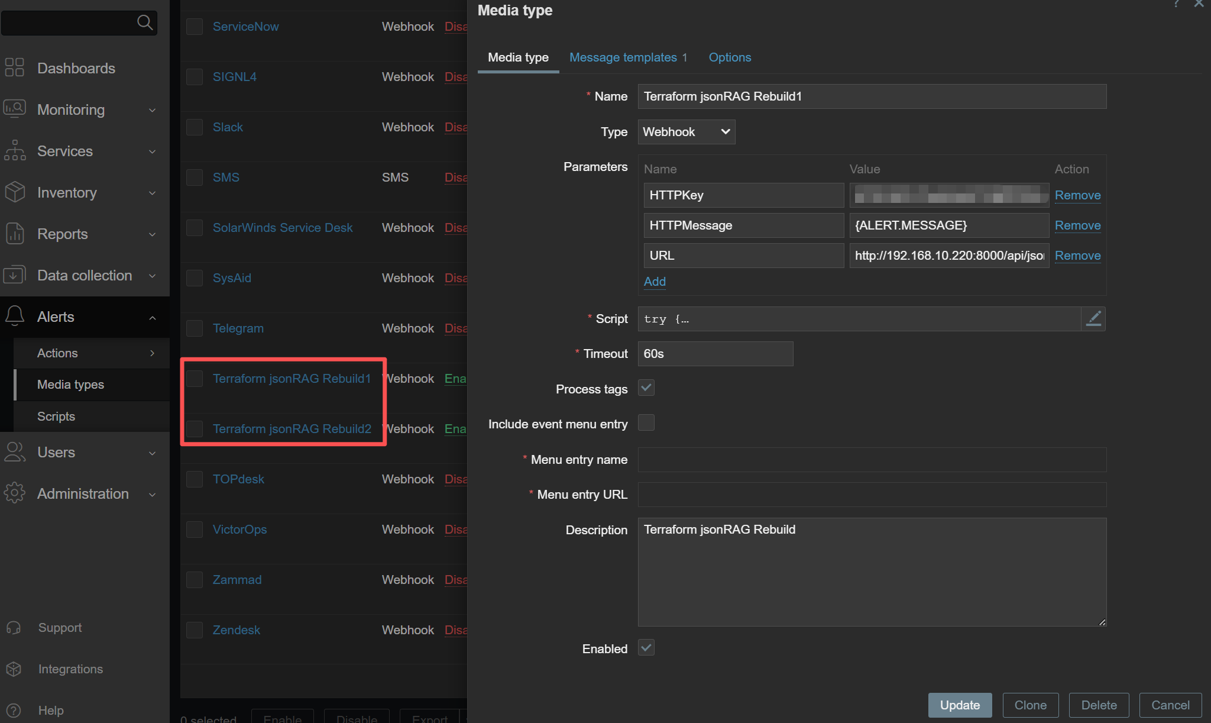This screenshot has height=723, width=1211.
Task: Remove the HTTPMessage parameter
Action: [x=1077, y=225]
